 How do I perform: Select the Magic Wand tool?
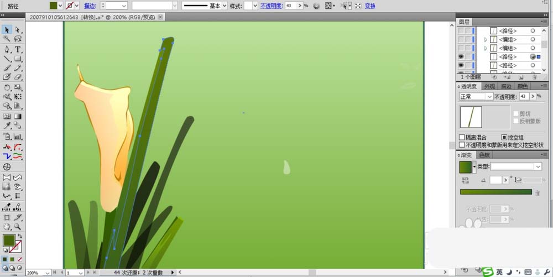[x=7, y=39]
